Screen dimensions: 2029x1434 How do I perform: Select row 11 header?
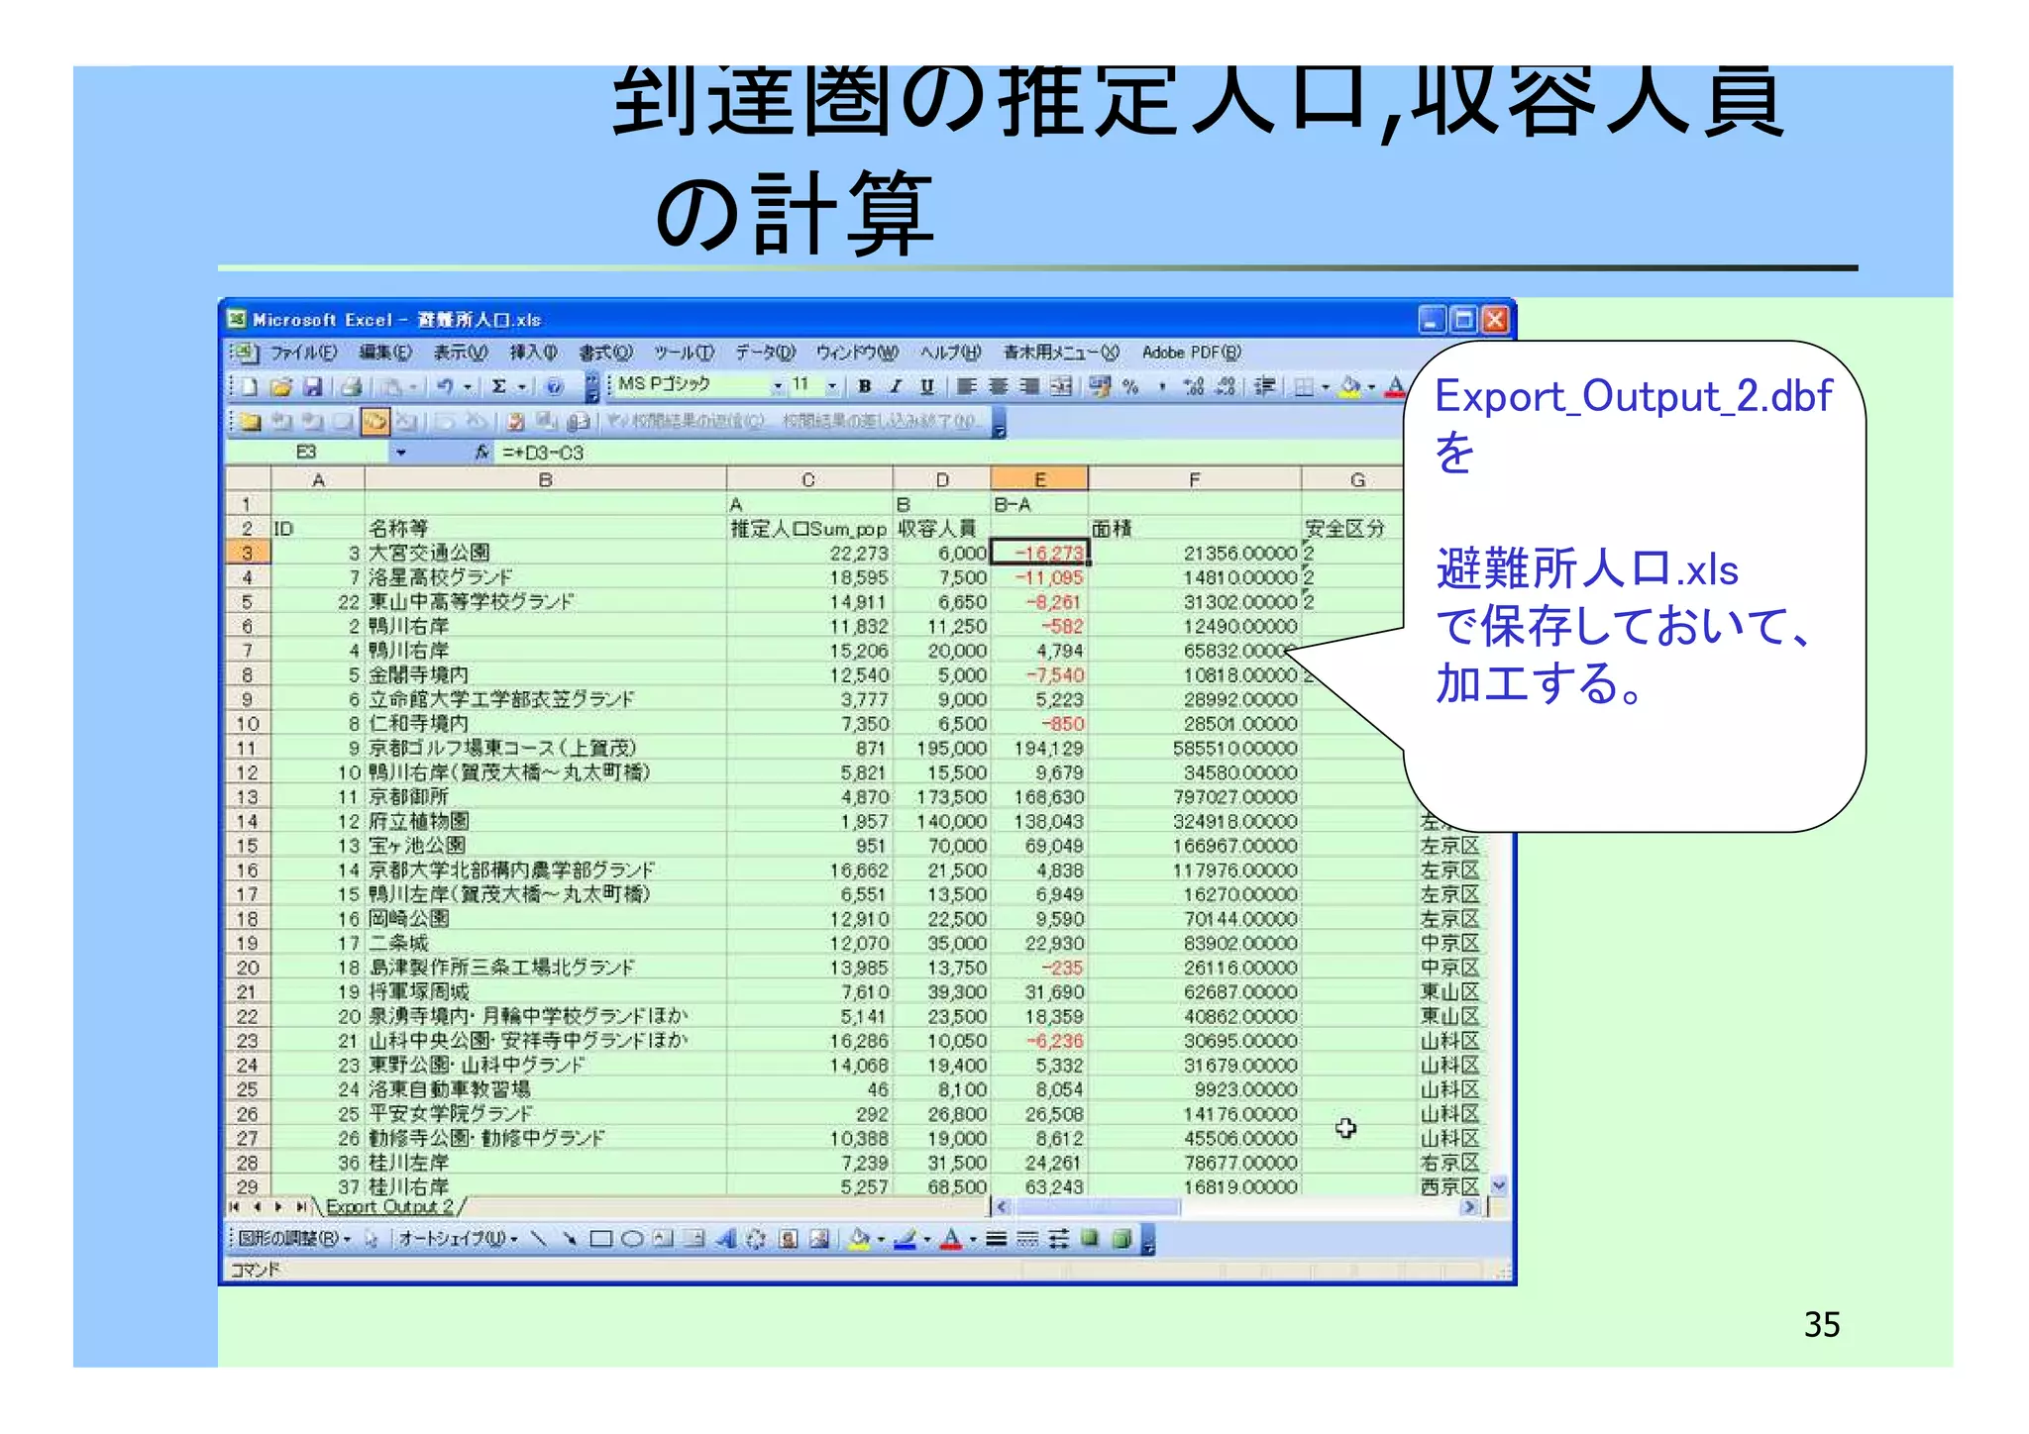247,749
